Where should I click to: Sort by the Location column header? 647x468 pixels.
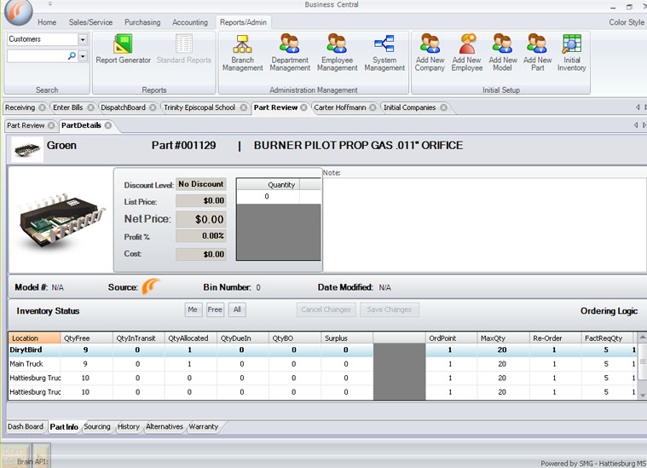34,338
